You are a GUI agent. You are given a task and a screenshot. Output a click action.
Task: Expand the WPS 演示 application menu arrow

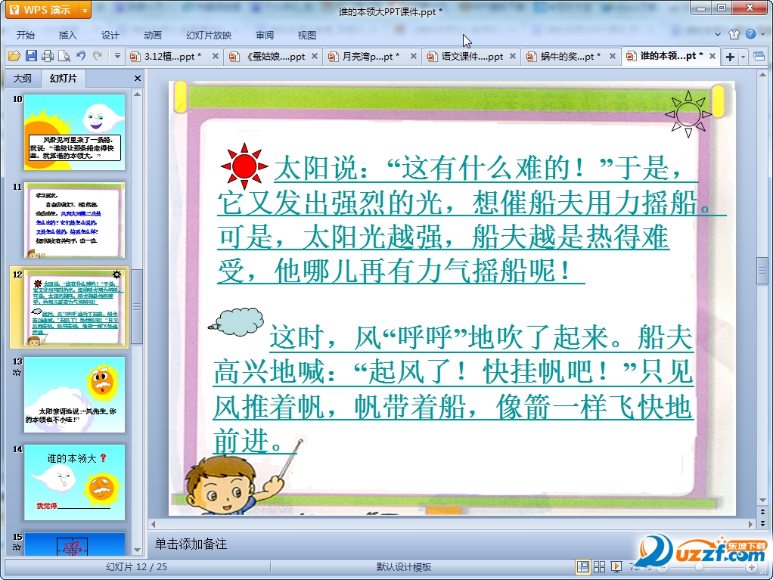84,10
